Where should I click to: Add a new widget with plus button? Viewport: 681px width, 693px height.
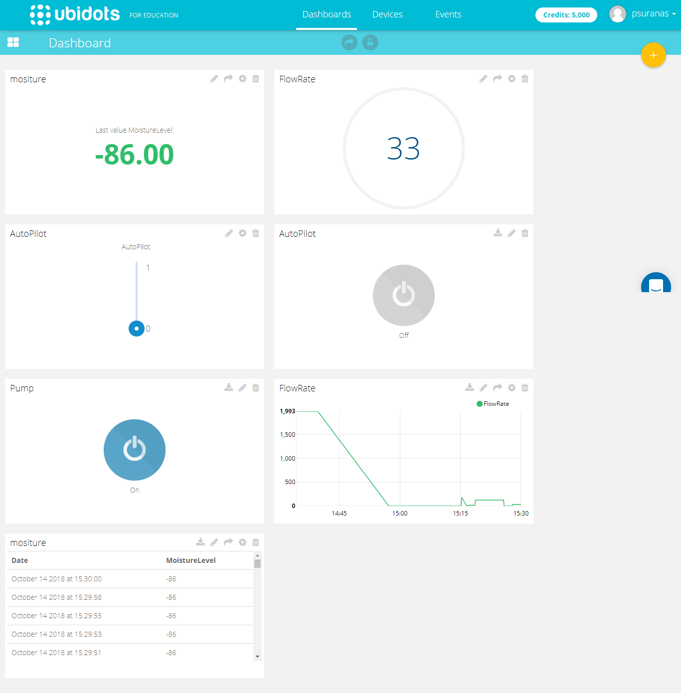point(654,55)
